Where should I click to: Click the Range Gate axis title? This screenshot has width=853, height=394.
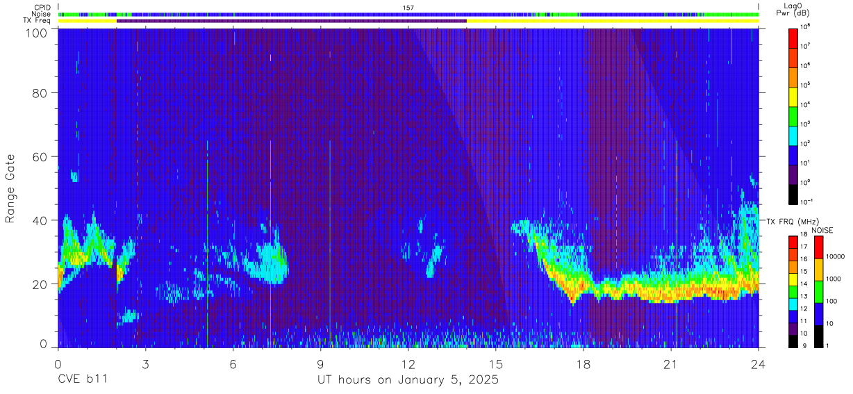10,188
